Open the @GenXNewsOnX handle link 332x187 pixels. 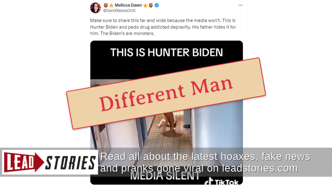(x=119, y=11)
